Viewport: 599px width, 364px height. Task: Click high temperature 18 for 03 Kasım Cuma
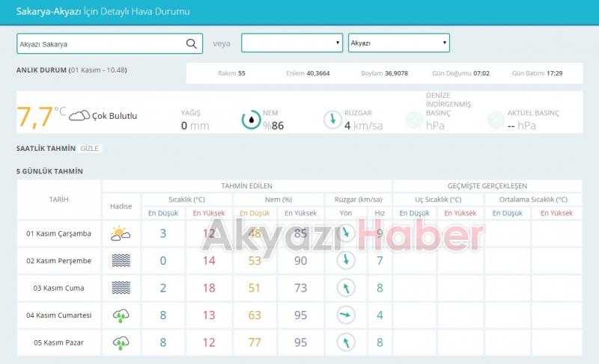coord(209,288)
